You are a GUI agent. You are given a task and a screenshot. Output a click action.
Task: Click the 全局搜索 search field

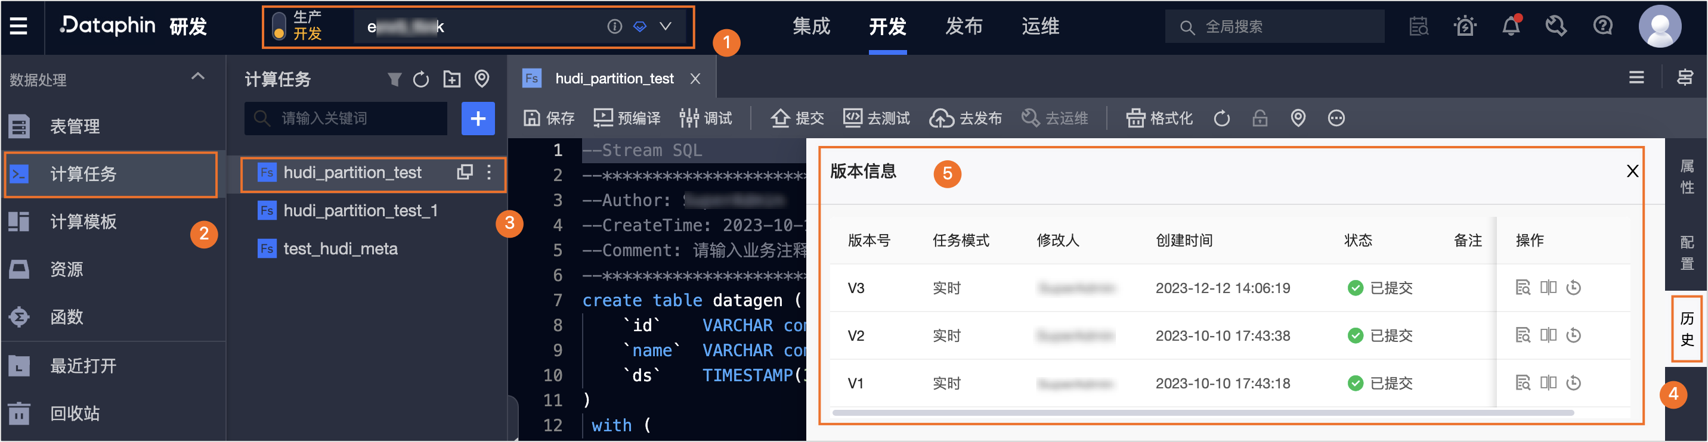point(1274,26)
